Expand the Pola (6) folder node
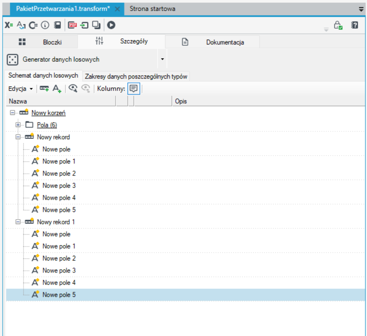This screenshot has width=367, height=336. pos(18,125)
